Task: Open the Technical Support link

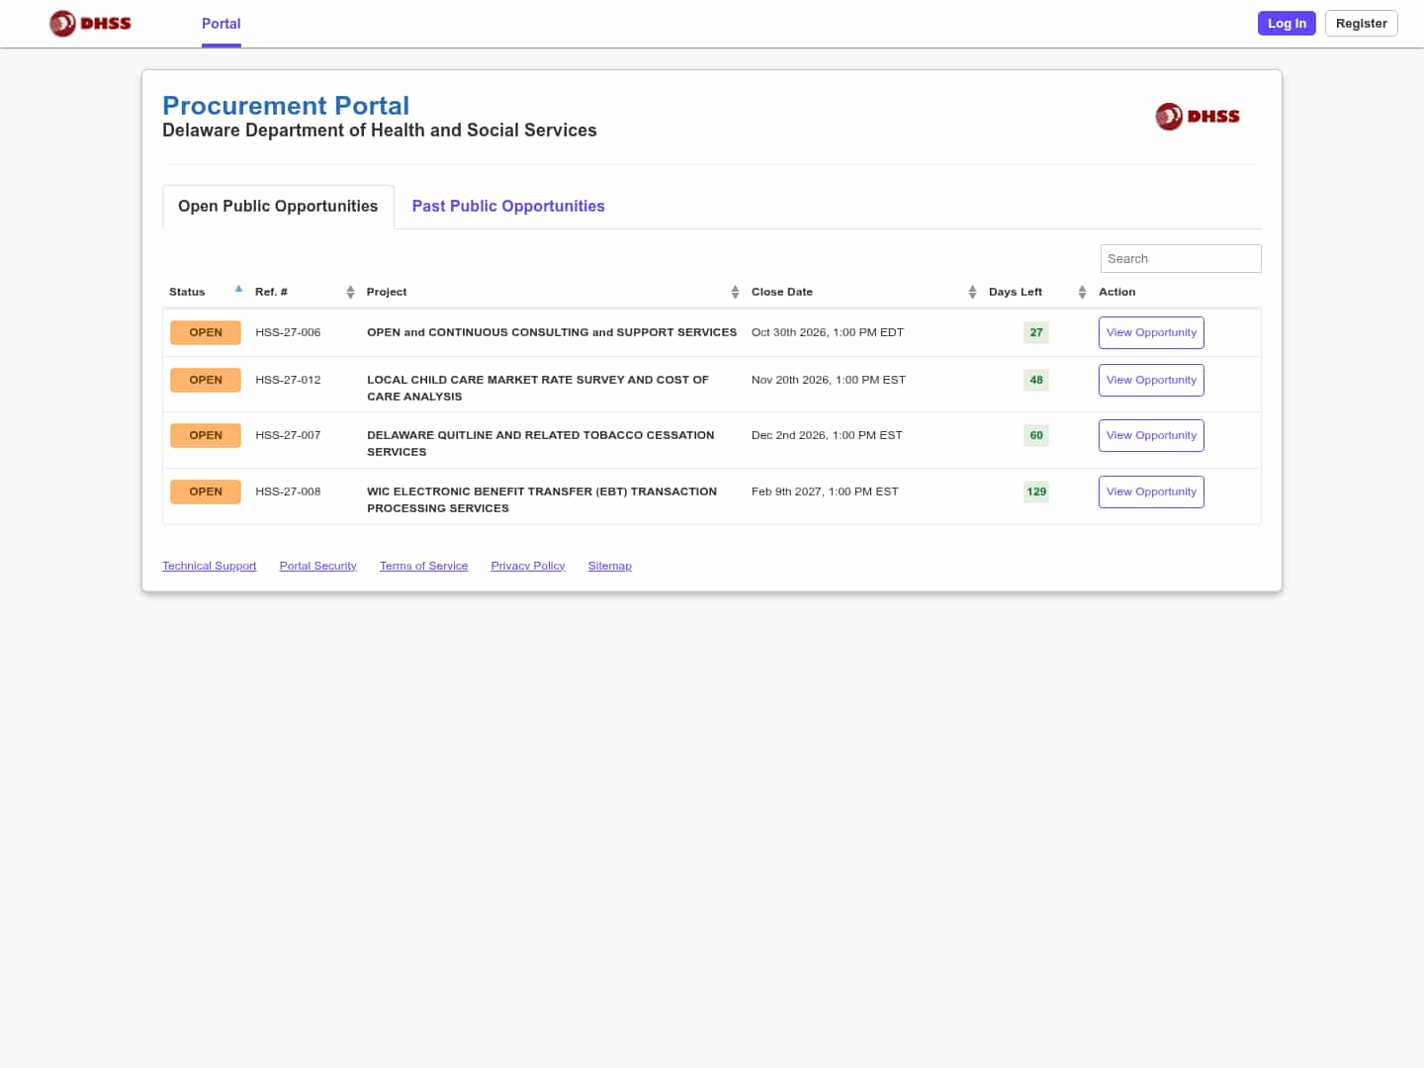Action: (x=210, y=566)
